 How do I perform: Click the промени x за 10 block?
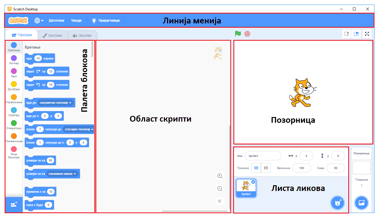[x=41, y=192]
